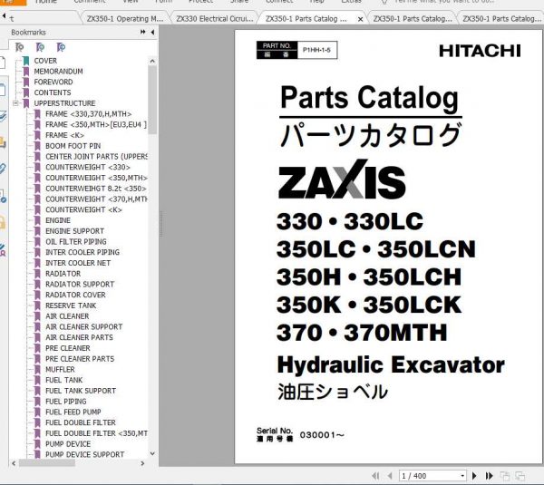544x485 pixels.
Task: Open bookmark FRAME <330,370,H,MTH>
Action: click(x=89, y=114)
